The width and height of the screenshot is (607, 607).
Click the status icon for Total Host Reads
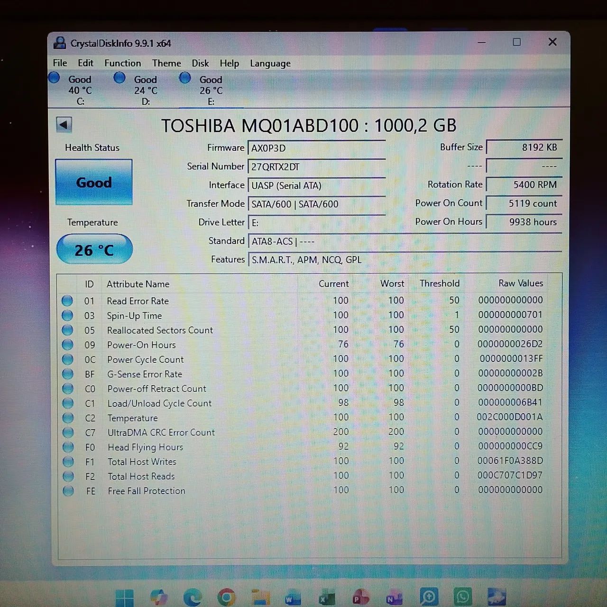click(68, 476)
